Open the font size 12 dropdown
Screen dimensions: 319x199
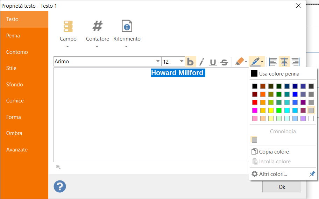point(182,61)
